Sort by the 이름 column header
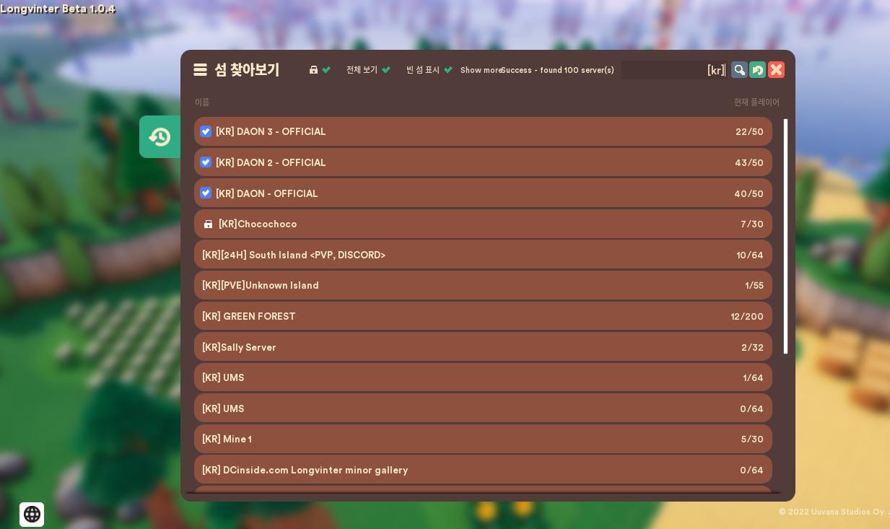The height and width of the screenshot is (529, 890). (x=202, y=102)
